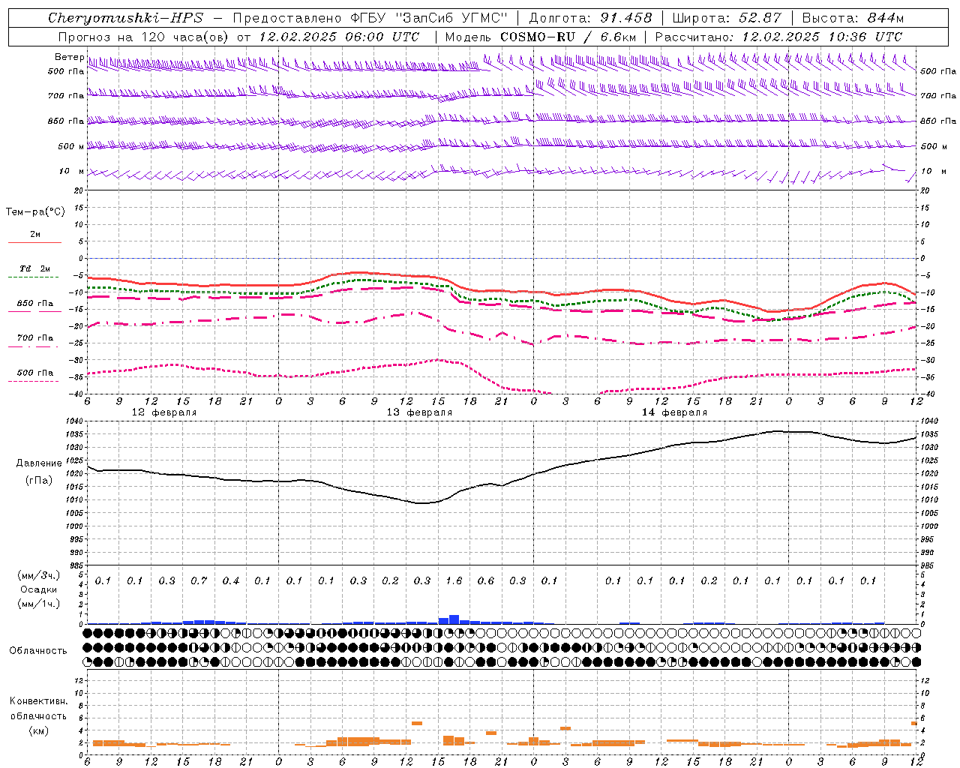Click the forecast header Прогноз на 120 часа(ов)

point(144,37)
